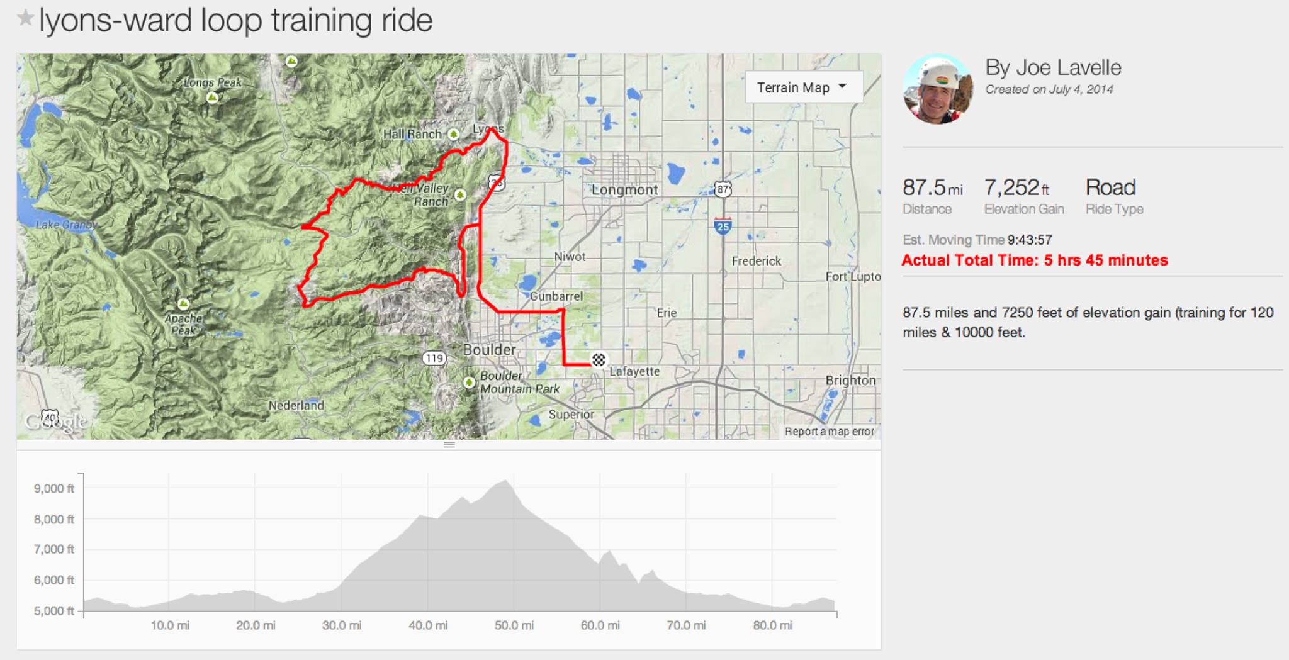This screenshot has width=1289, height=660.
Task: Click elevation chart at the 30.0 mi mark
Action: [x=342, y=585]
